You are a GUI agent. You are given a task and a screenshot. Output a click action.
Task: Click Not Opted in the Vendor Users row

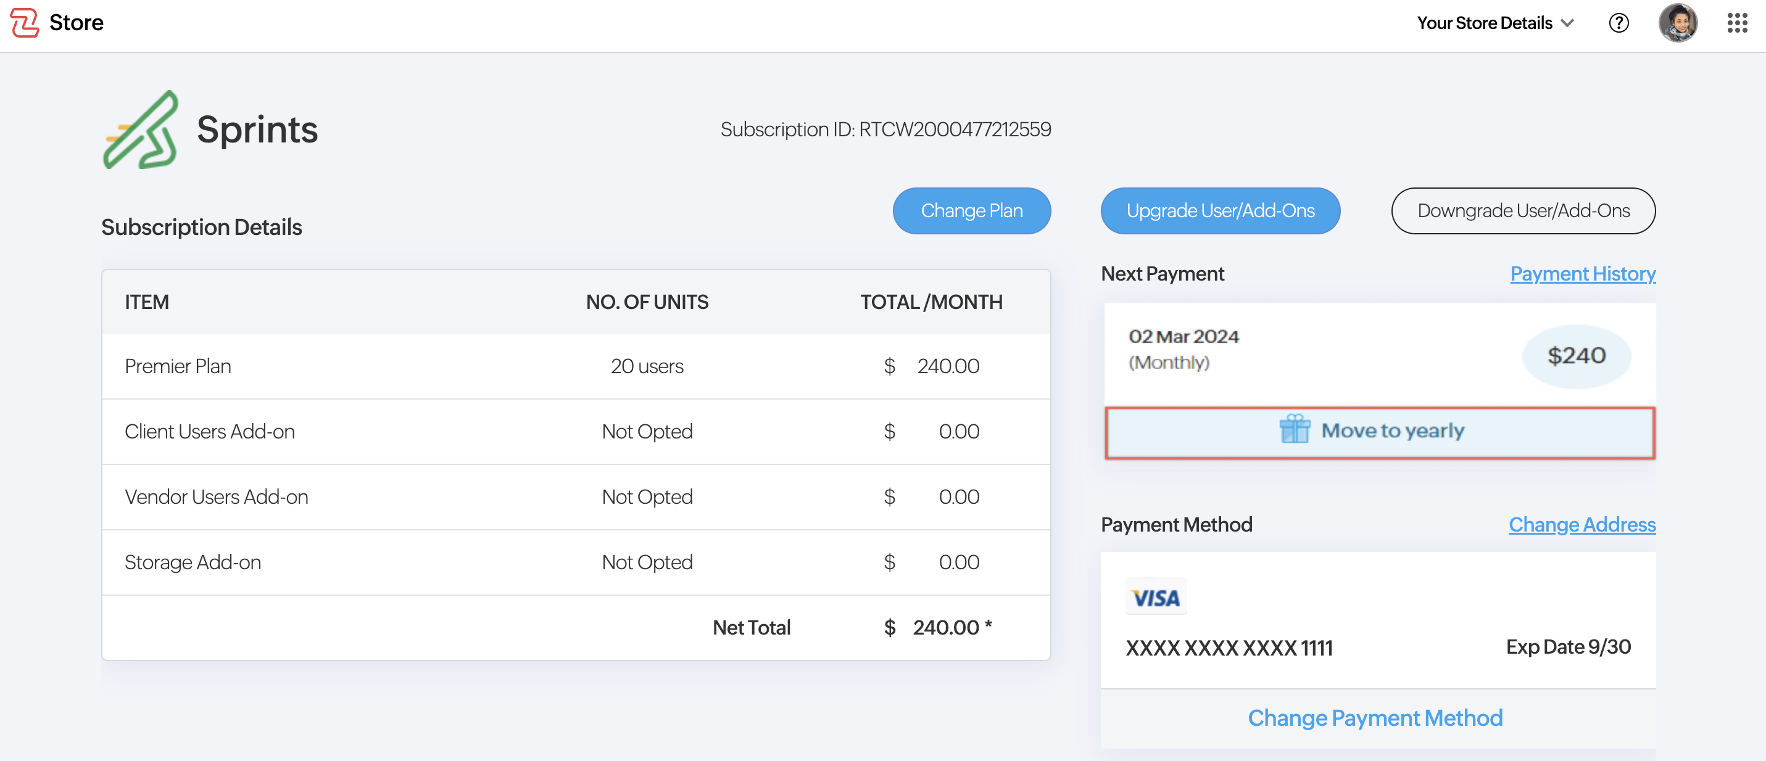click(647, 496)
